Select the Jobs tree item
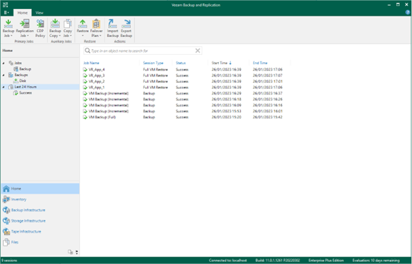 (x=18, y=63)
